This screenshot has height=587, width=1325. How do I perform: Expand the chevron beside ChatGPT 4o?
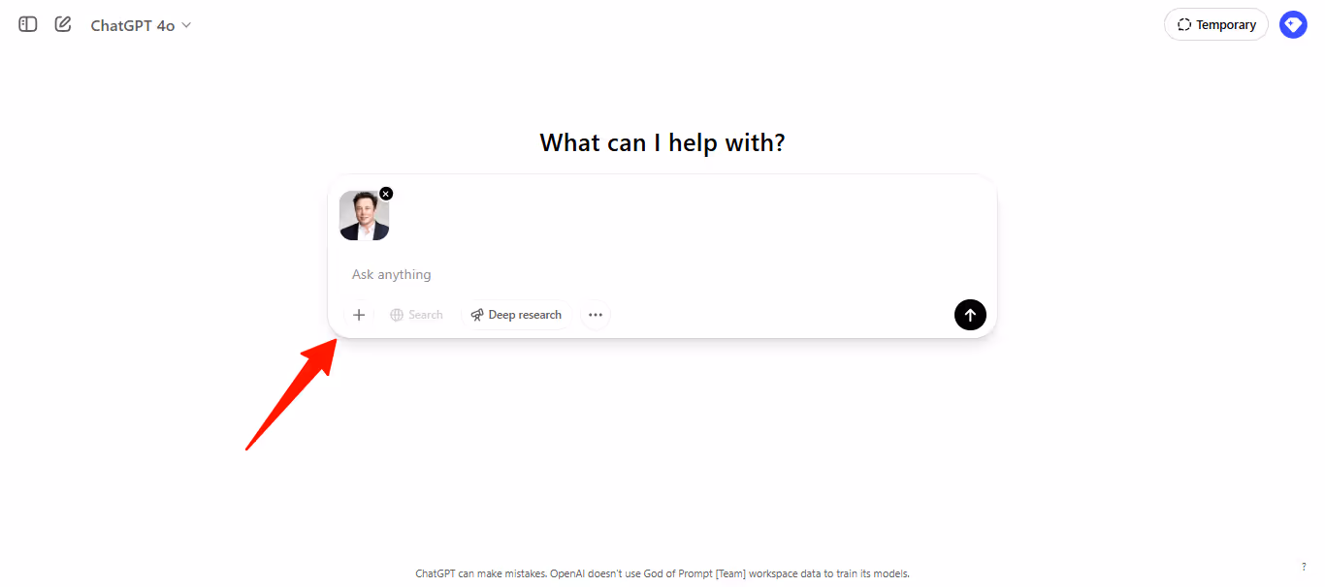[186, 25]
